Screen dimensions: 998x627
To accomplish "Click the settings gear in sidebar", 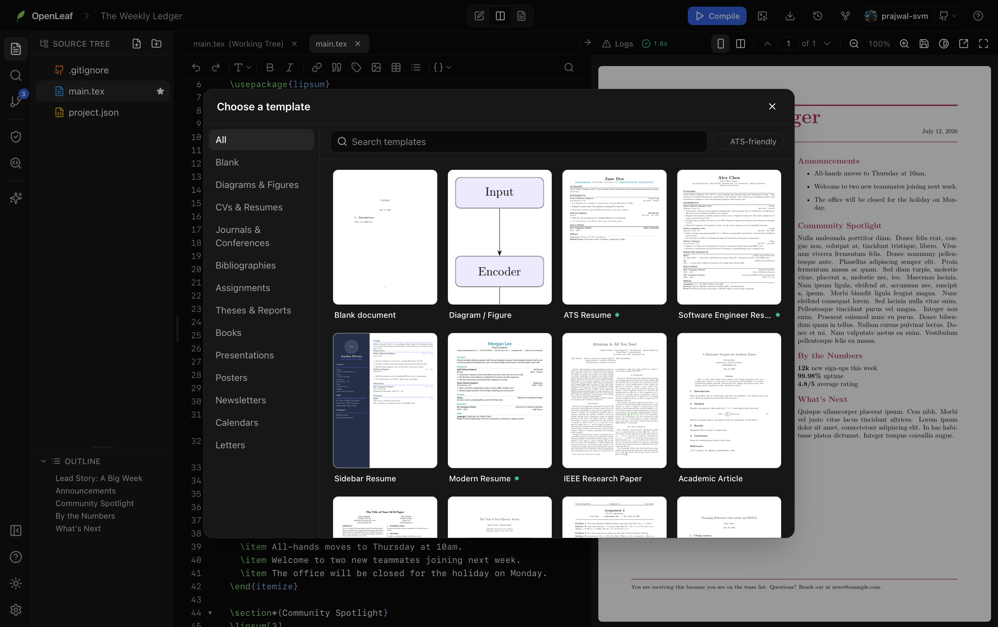I will click(x=16, y=609).
